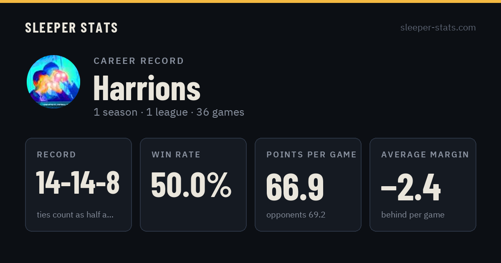
Task: Click the season and league summary line
Action: [x=169, y=112]
